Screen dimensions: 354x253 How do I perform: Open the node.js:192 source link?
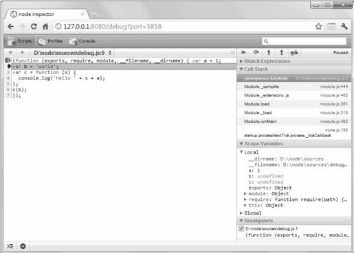coord(336,130)
